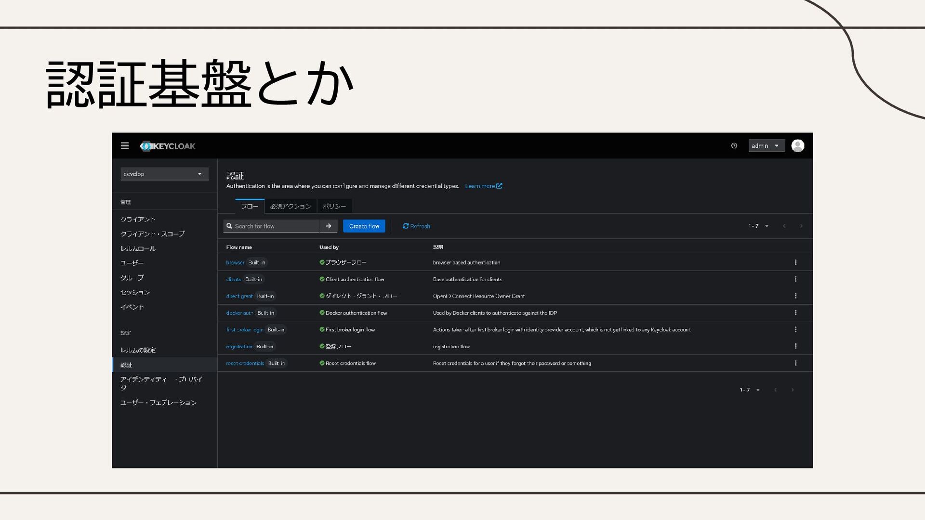
Task: Click the help question mark icon
Action: [734, 145]
